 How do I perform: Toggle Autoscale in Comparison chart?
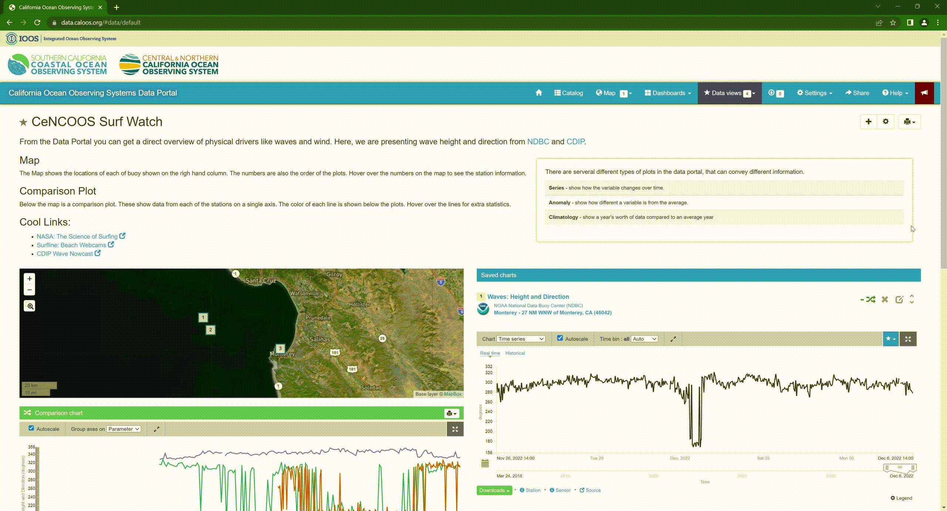pyautogui.click(x=31, y=428)
